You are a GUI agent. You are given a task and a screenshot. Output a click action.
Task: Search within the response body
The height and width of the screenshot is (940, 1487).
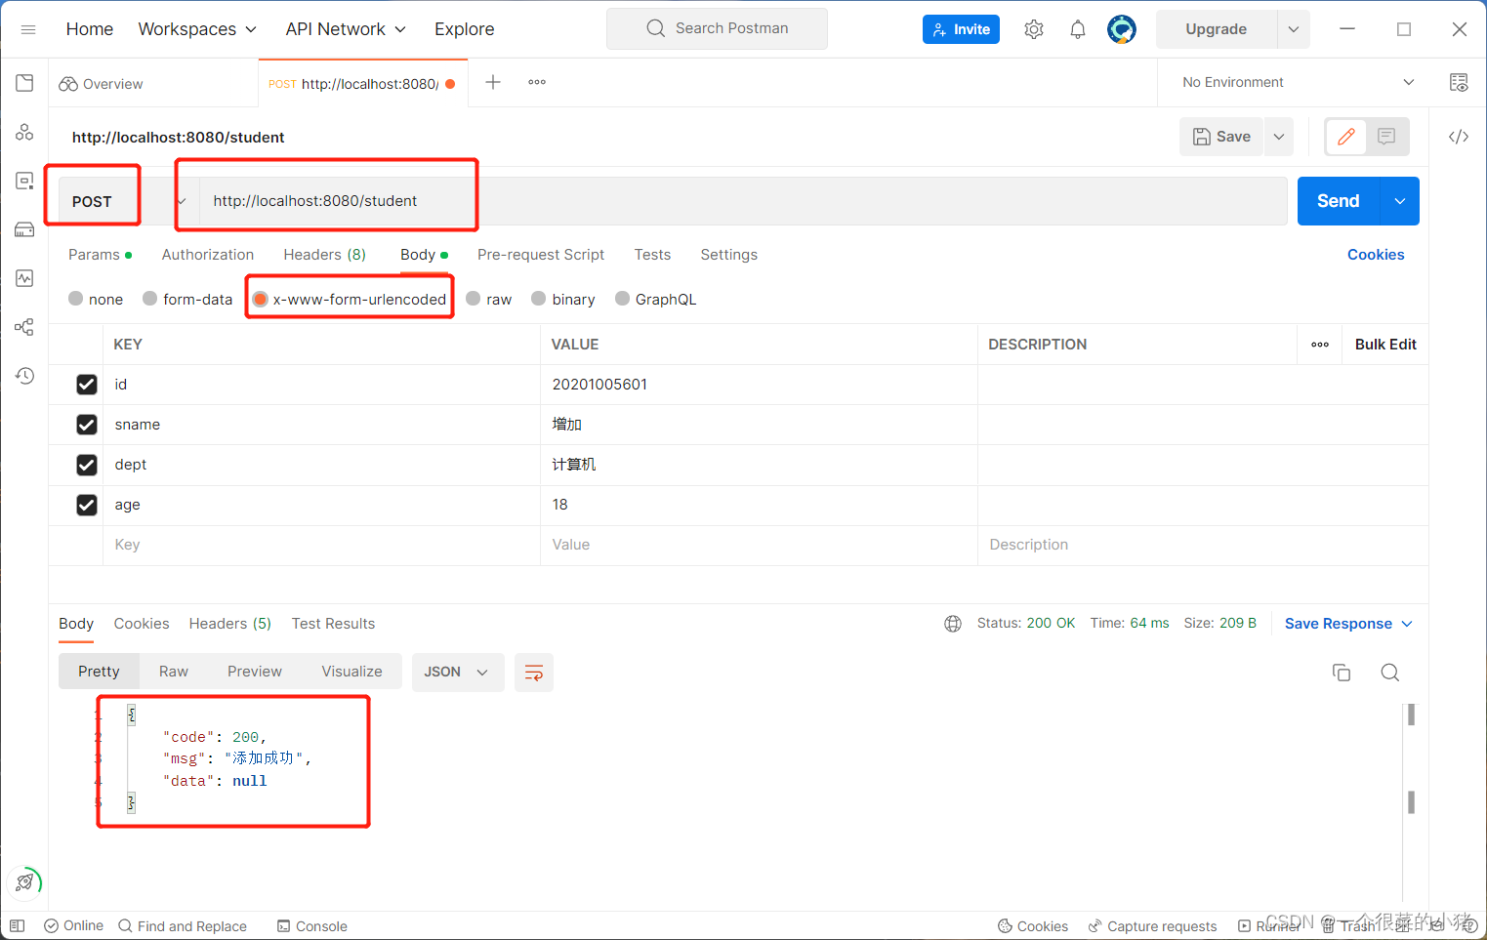[1390, 673]
